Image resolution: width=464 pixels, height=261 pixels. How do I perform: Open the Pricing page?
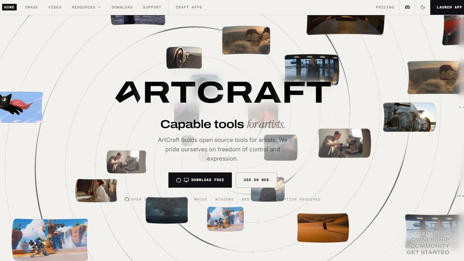(385, 7)
